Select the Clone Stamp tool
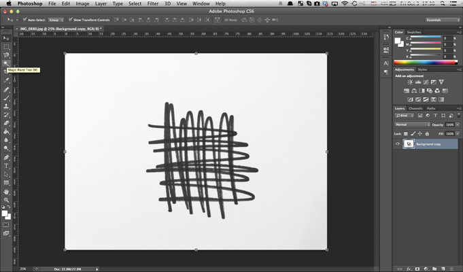The height and width of the screenshot is (272, 463). (6, 106)
